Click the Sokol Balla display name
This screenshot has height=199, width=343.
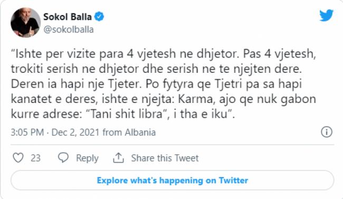[x=68, y=17]
